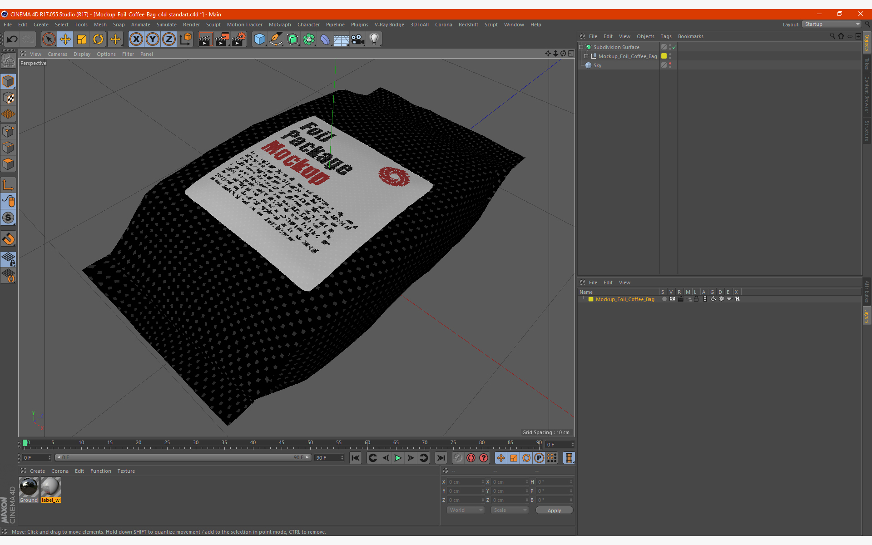The height and width of the screenshot is (545, 872).
Task: Activate the Scale tool
Action: pyautogui.click(x=82, y=40)
